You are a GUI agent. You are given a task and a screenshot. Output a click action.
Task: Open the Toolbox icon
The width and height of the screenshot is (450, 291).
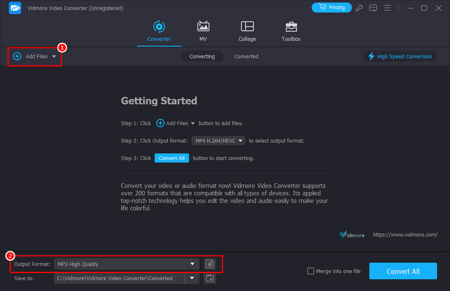click(x=291, y=27)
